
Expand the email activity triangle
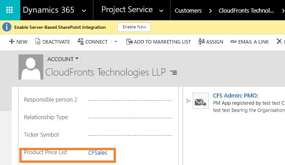point(188,101)
